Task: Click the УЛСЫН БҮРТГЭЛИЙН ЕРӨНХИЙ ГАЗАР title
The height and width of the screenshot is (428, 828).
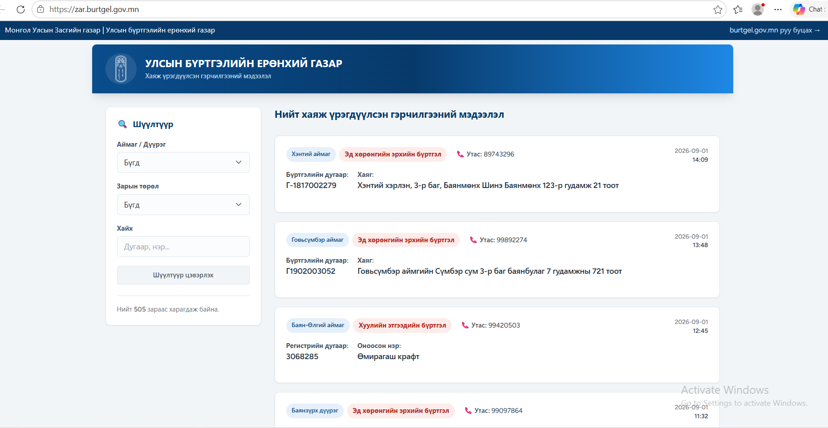Action: [244, 64]
